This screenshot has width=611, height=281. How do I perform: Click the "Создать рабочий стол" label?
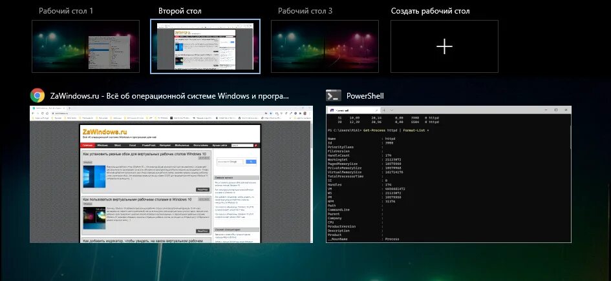[x=430, y=11]
